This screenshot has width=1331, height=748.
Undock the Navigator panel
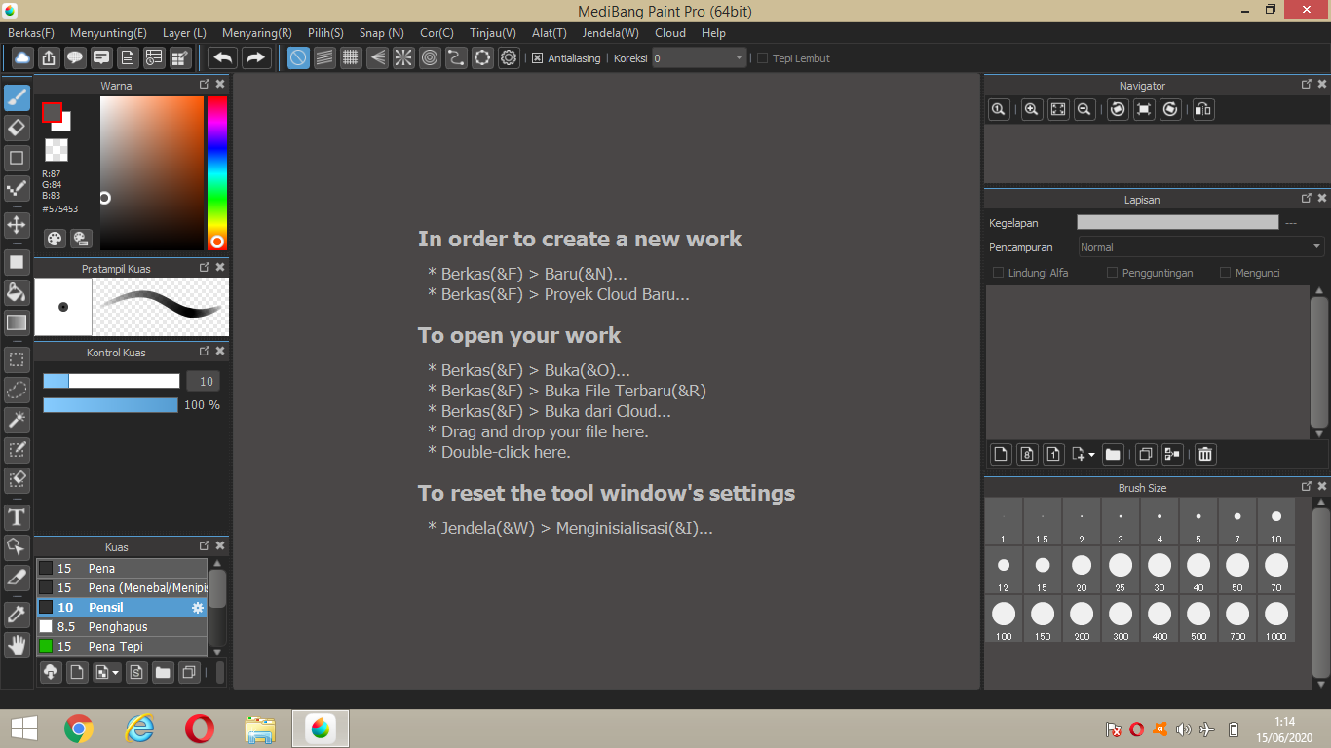1307,85
